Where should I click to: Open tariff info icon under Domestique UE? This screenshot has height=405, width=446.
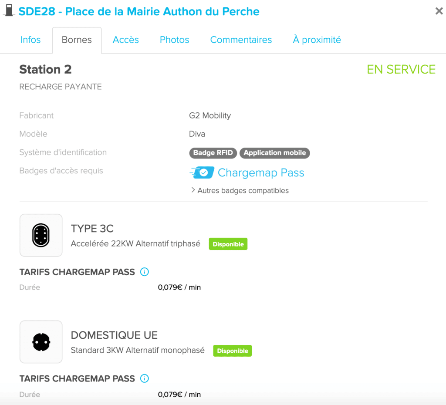(x=145, y=378)
